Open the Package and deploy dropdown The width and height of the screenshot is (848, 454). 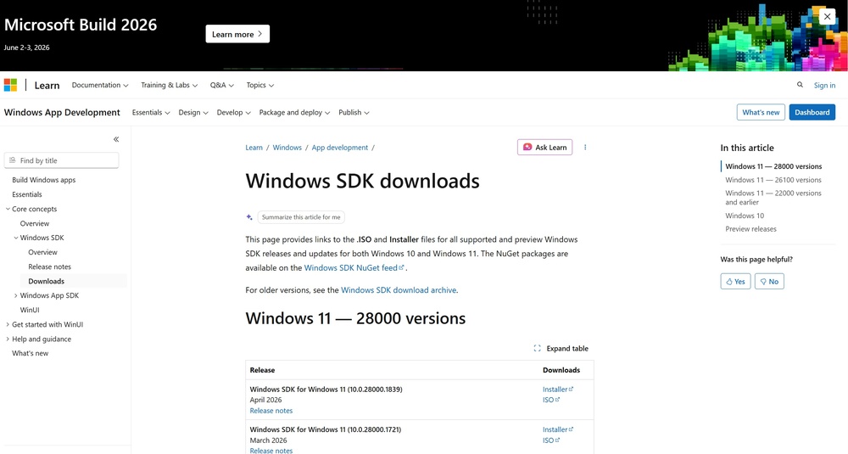coord(294,113)
